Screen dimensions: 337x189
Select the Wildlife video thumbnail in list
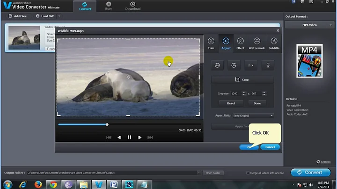pyautogui.click(x=24, y=38)
